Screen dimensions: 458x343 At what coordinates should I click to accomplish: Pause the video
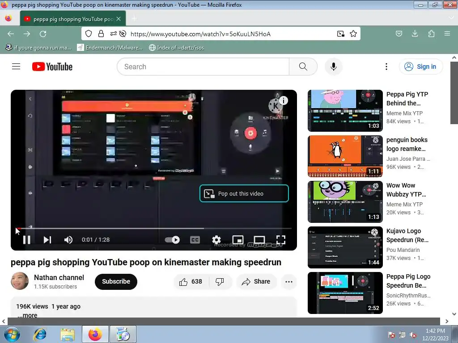pos(26,240)
